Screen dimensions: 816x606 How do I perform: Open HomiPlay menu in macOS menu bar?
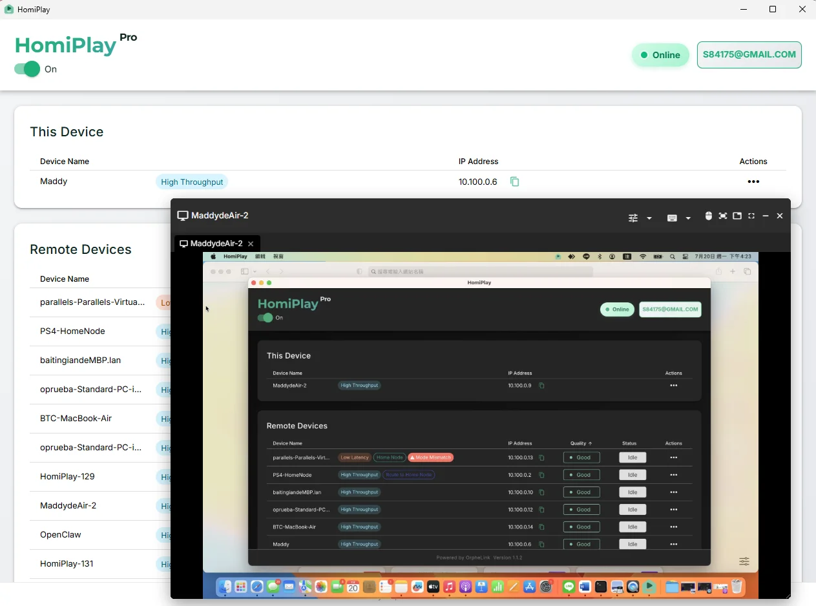tap(235, 256)
